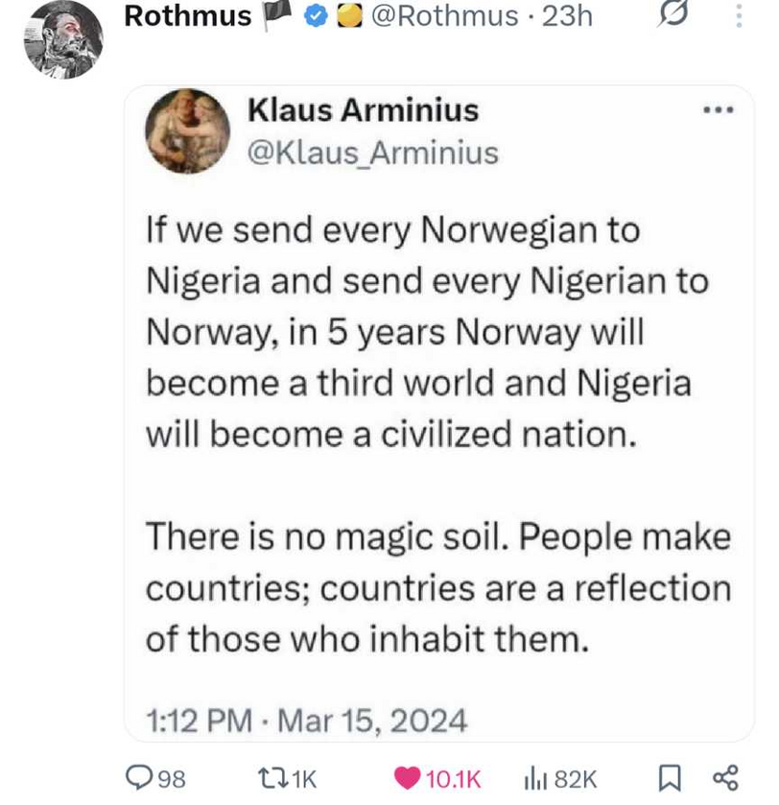The height and width of the screenshot is (805, 779).
Task: Open the @Klaus_Arminius handle
Action: 373,153
